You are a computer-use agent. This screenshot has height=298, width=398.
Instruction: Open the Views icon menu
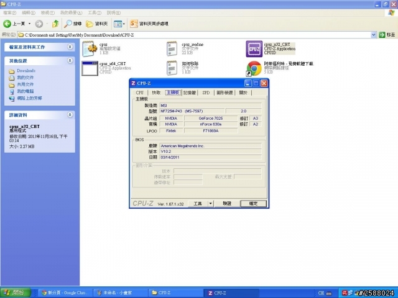[x=118, y=24]
